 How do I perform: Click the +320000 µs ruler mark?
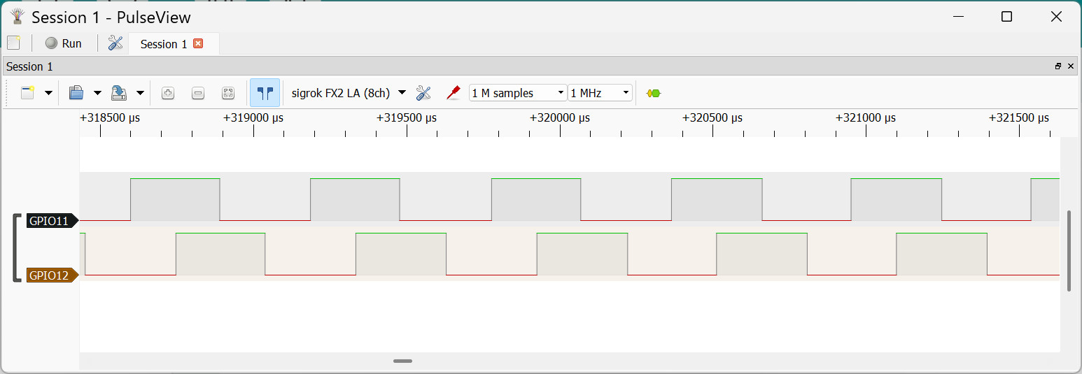pyautogui.click(x=560, y=117)
